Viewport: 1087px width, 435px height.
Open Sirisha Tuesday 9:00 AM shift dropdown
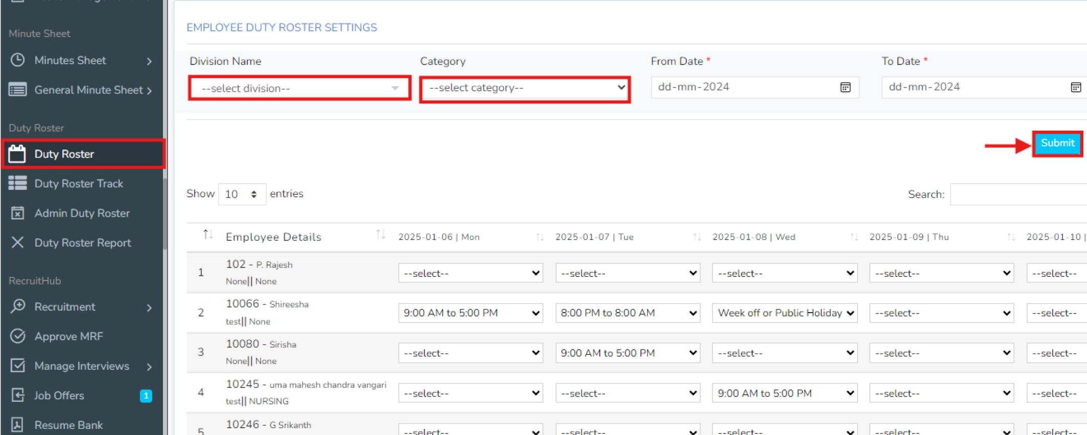pos(628,353)
